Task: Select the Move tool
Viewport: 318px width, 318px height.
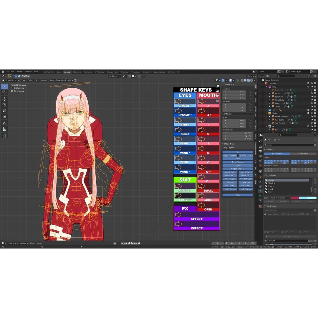Action: pyautogui.click(x=4, y=99)
